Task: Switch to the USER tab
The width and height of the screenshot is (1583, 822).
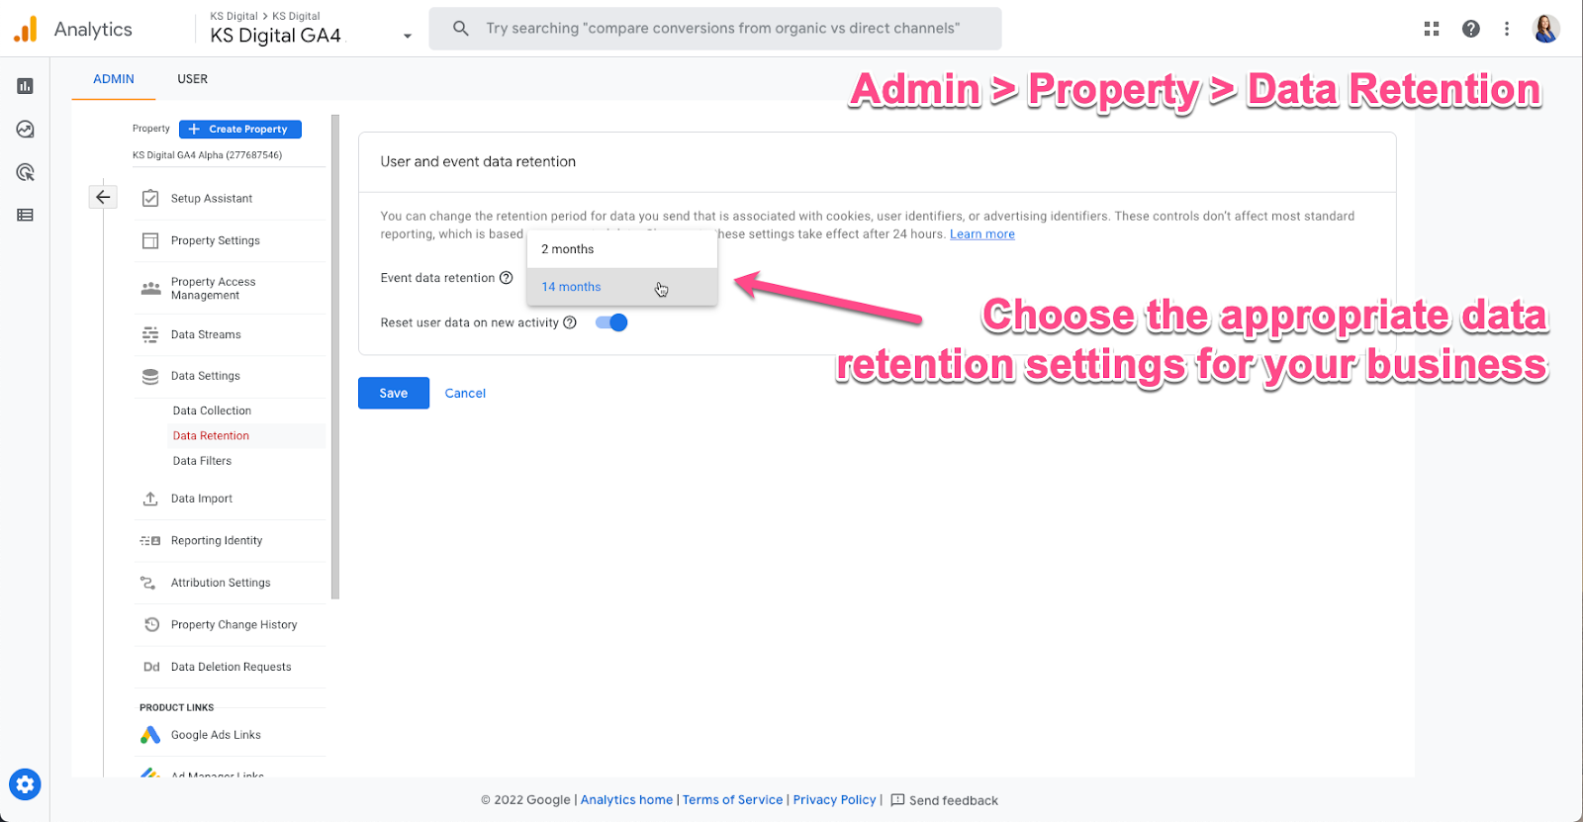Action: (193, 79)
